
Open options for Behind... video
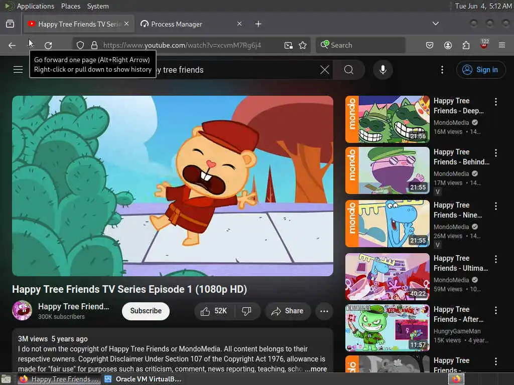(x=496, y=153)
